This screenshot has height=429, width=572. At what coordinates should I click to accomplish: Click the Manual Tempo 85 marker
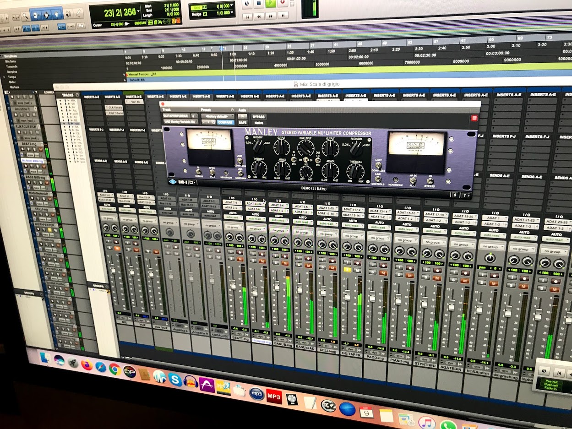(x=142, y=74)
